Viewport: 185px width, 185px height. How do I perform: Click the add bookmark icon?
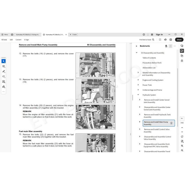click(x=166, y=46)
